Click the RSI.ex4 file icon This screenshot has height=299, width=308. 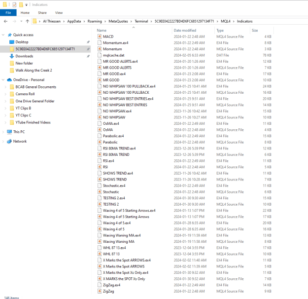click(x=100, y=161)
